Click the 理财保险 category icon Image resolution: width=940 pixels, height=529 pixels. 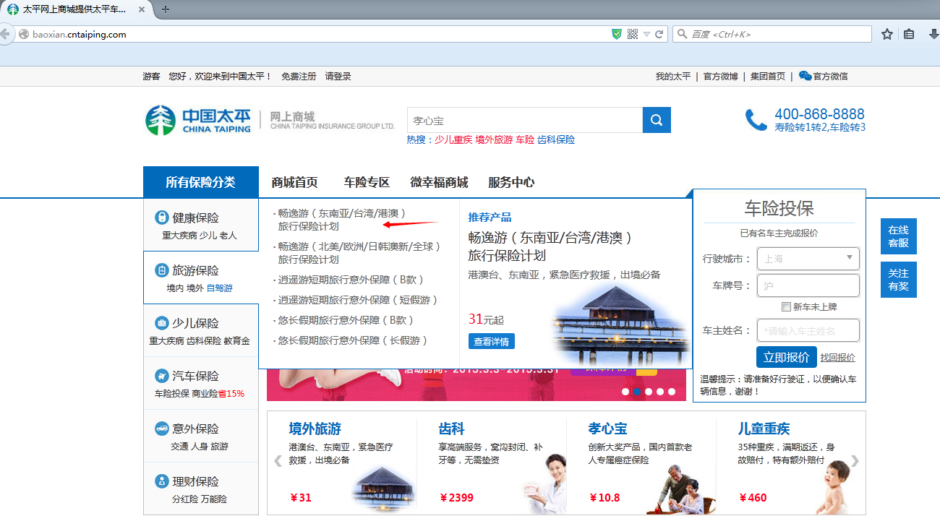pyautogui.click(x=162, y=481)
